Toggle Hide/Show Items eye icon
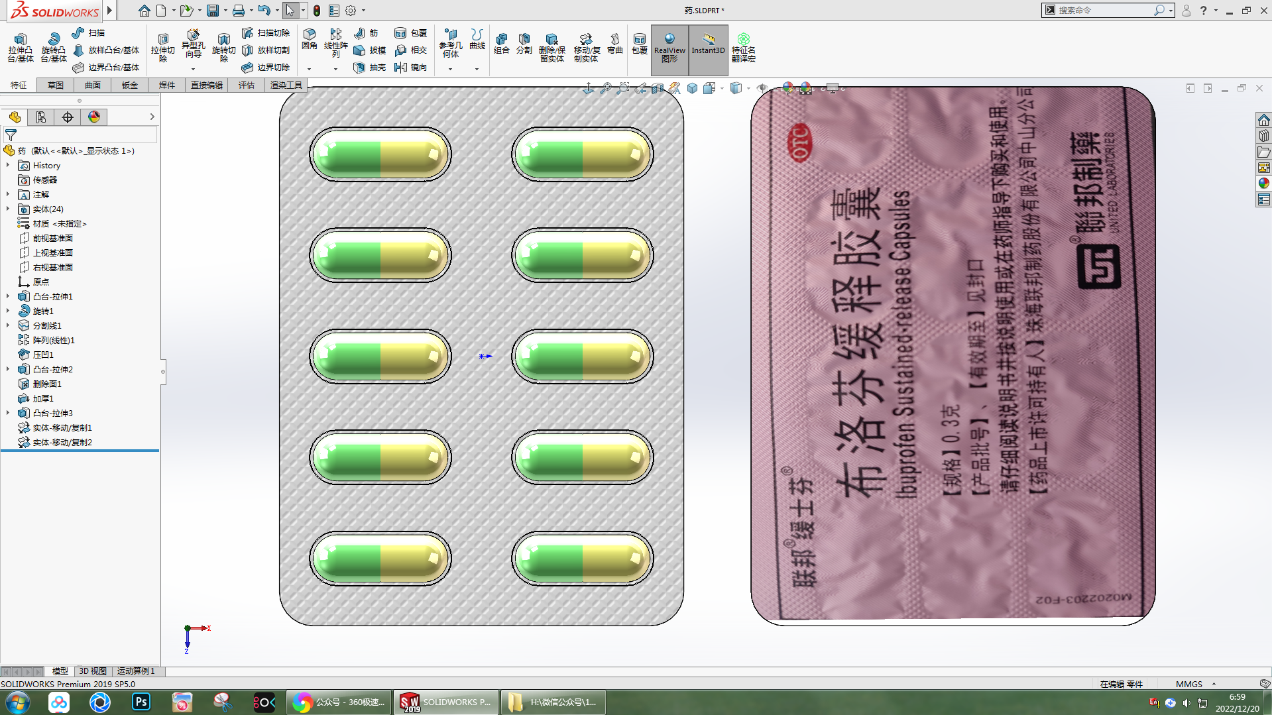The height and width of the screenshot is (715, 1272). tap(762, 88)
